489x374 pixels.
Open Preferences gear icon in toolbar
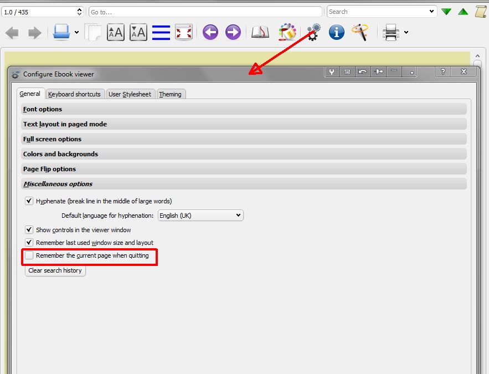[313, 32]
